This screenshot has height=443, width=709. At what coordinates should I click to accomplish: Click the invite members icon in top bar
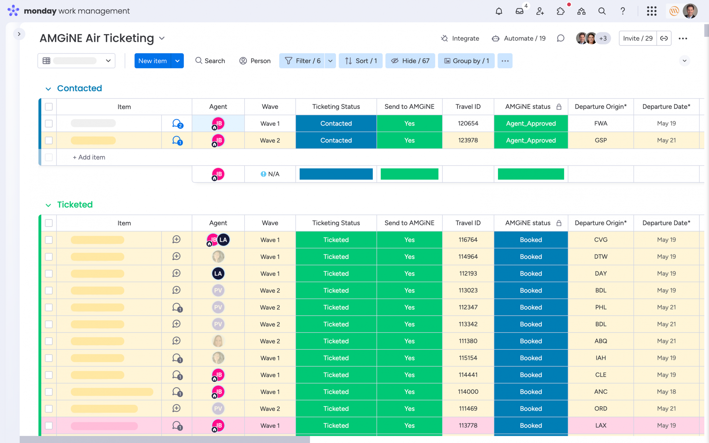[x=540, y=11]
